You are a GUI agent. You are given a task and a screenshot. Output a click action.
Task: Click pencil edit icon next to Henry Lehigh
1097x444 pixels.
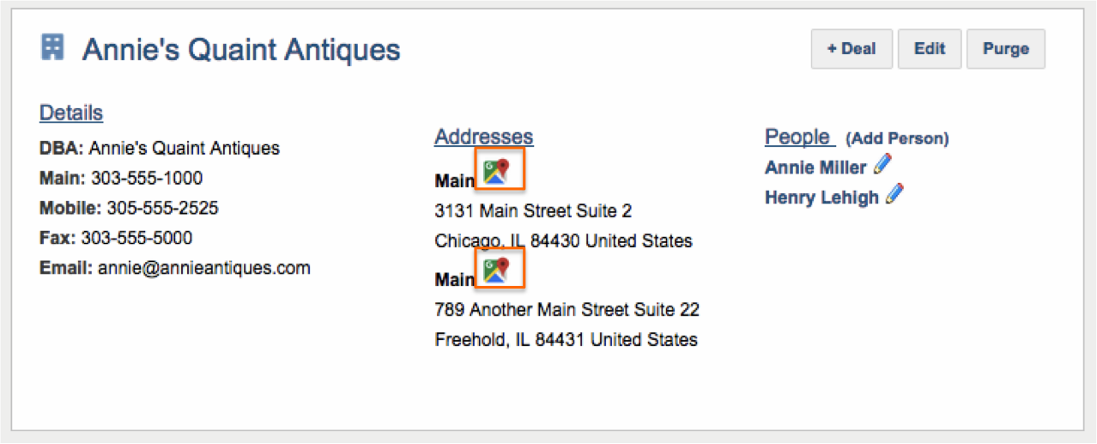click(894, 195)
